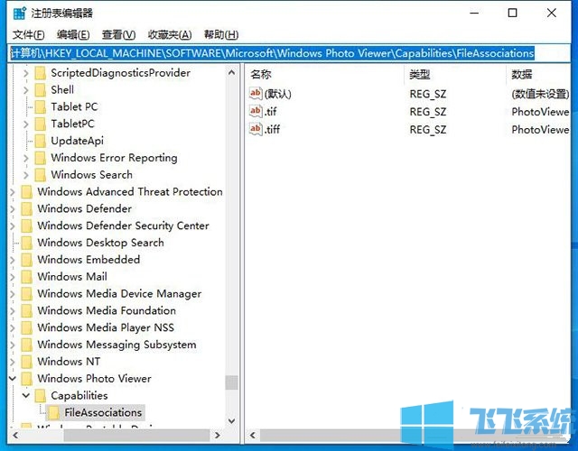Image resolution: width=578 pixels, height=451 pixels.
Task: Select the (默认) value name
Action: pos(278,94)
